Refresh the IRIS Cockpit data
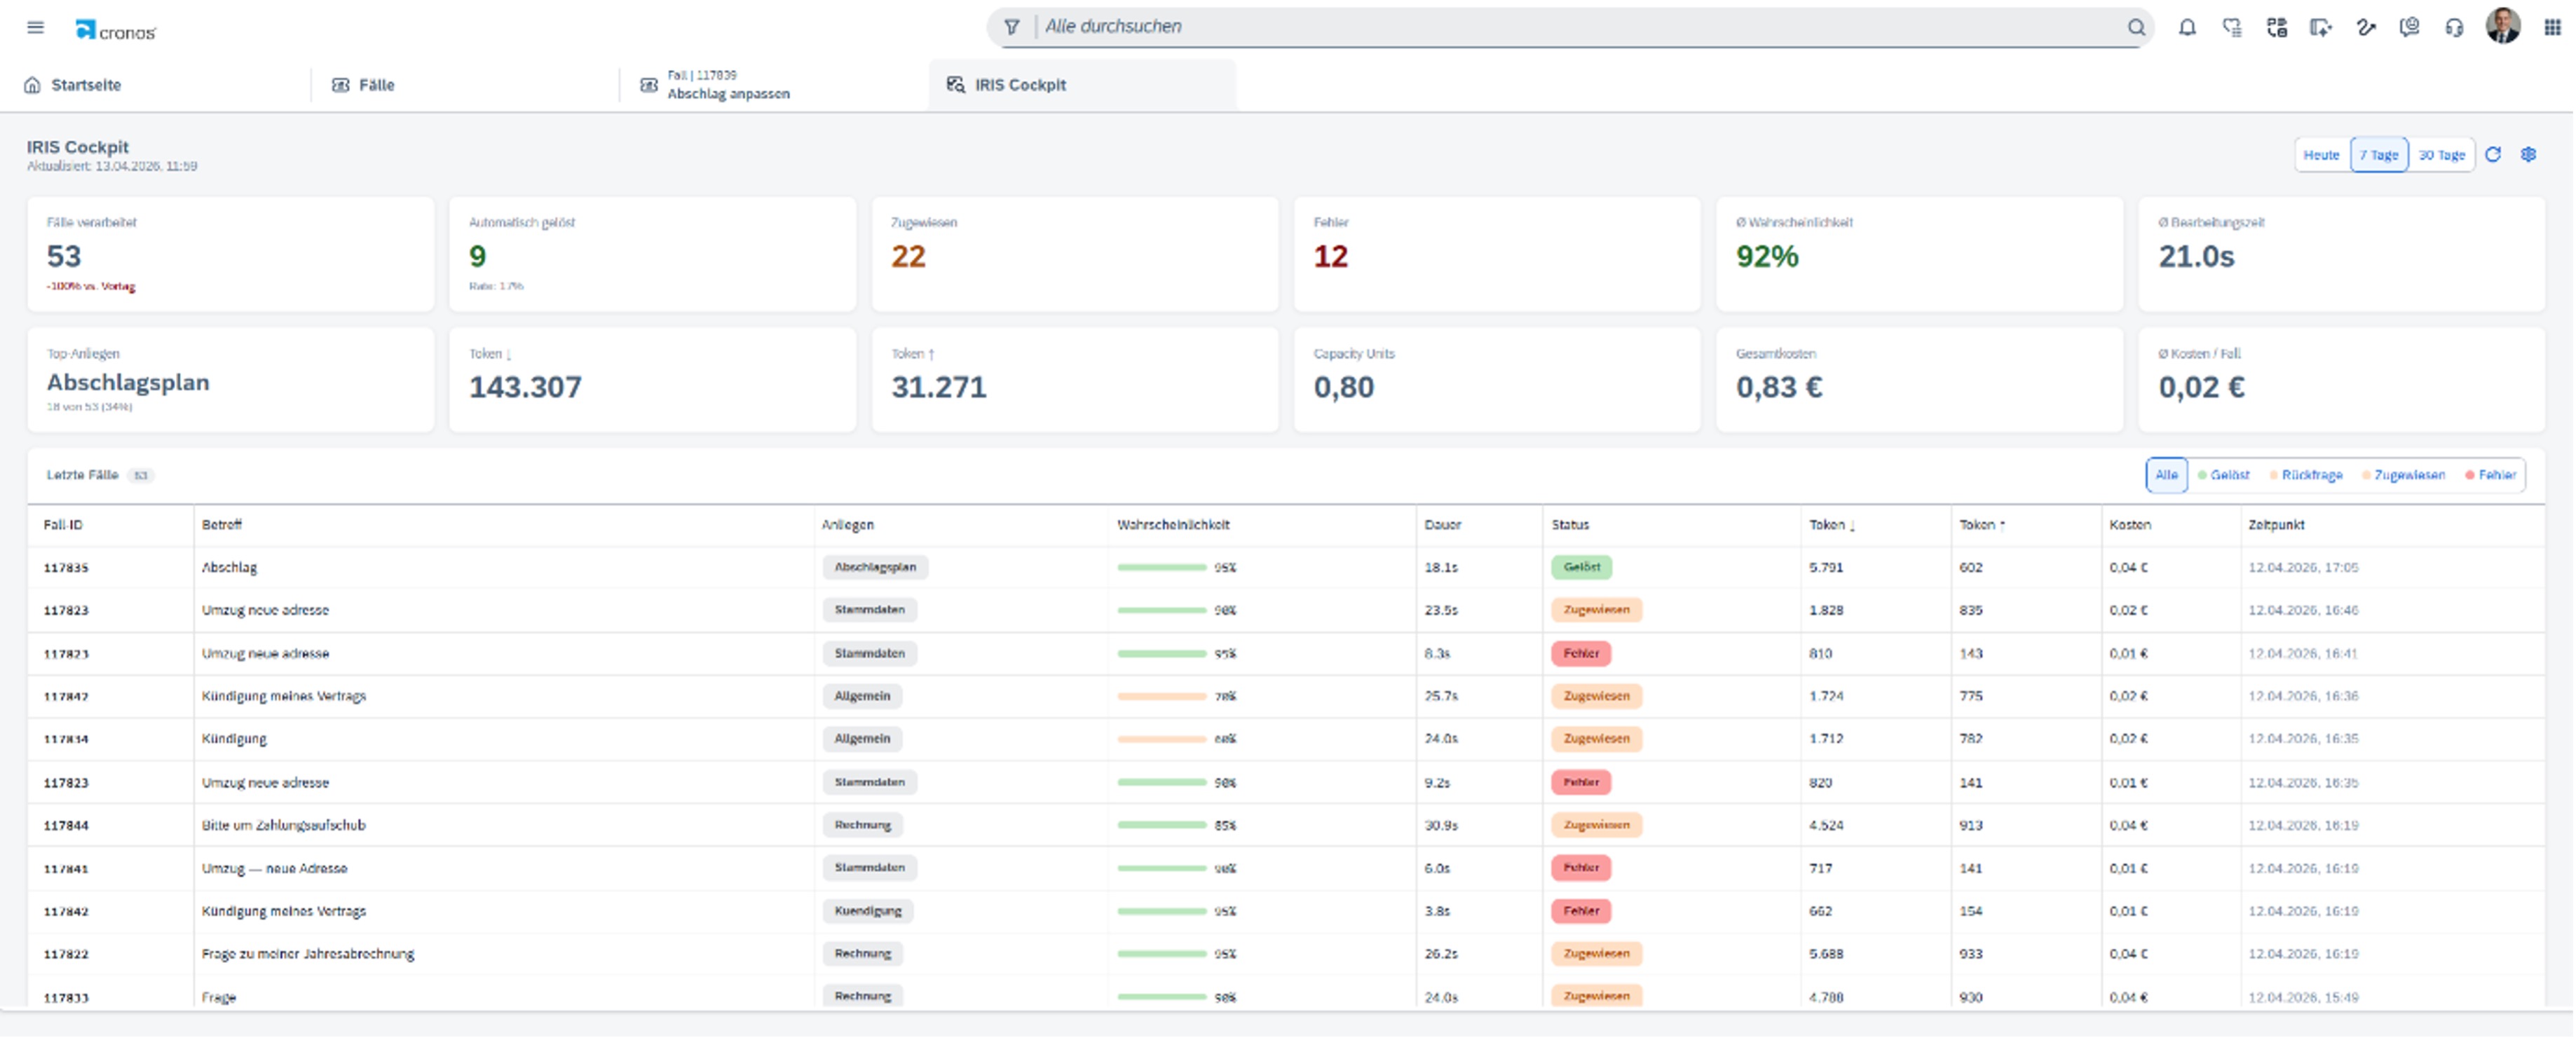 [x=2493, y=154]
